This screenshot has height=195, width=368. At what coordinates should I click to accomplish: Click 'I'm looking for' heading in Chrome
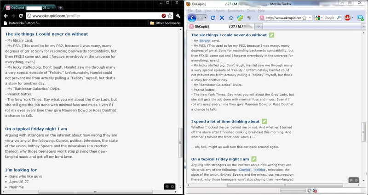tap(21, 170)
